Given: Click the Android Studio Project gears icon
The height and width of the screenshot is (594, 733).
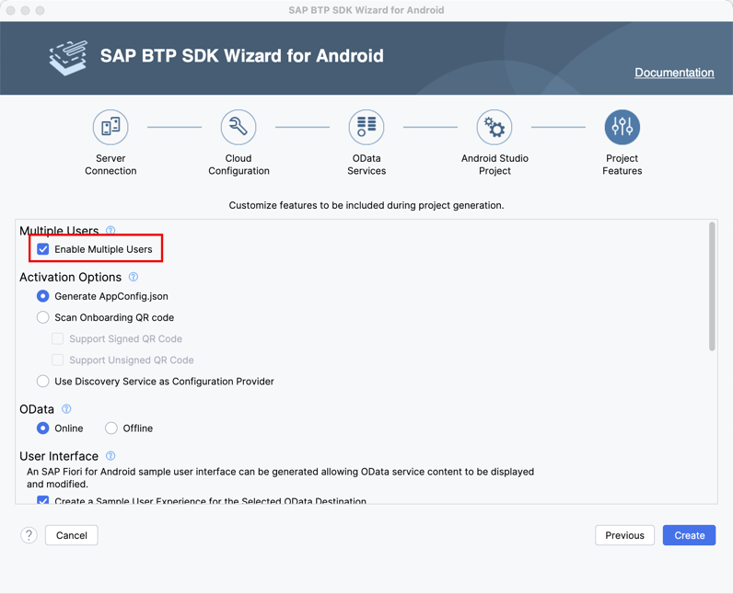Looking at the screenshot, I should (494, 127).
